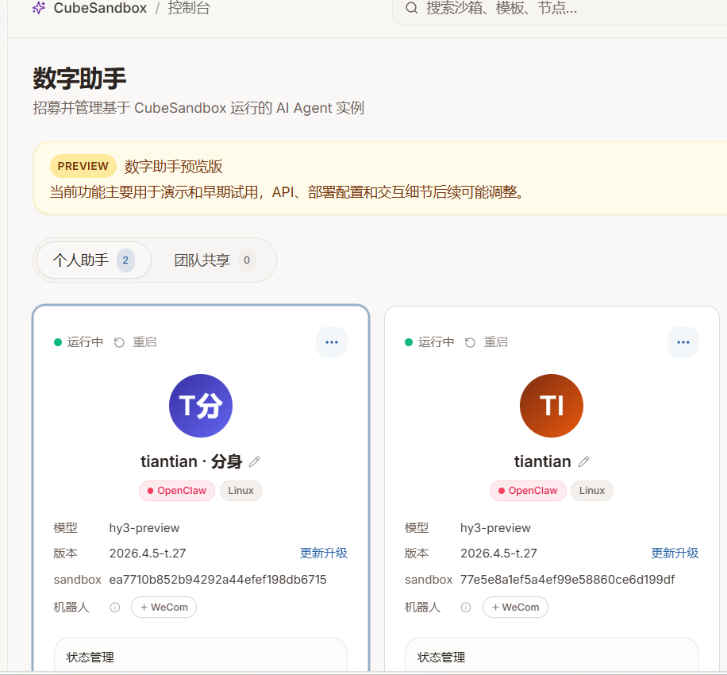The width and height of the screenshot is (727, 675).
Task: Switch to the 个人助手 tab
Action: [x=94, y=260]
